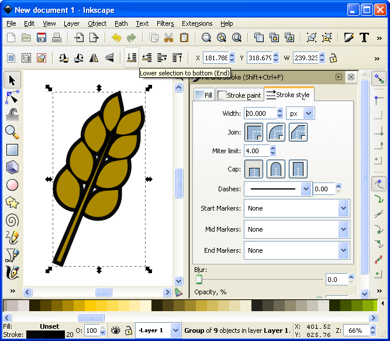Choose the Spiral tool

pos(12,220)
